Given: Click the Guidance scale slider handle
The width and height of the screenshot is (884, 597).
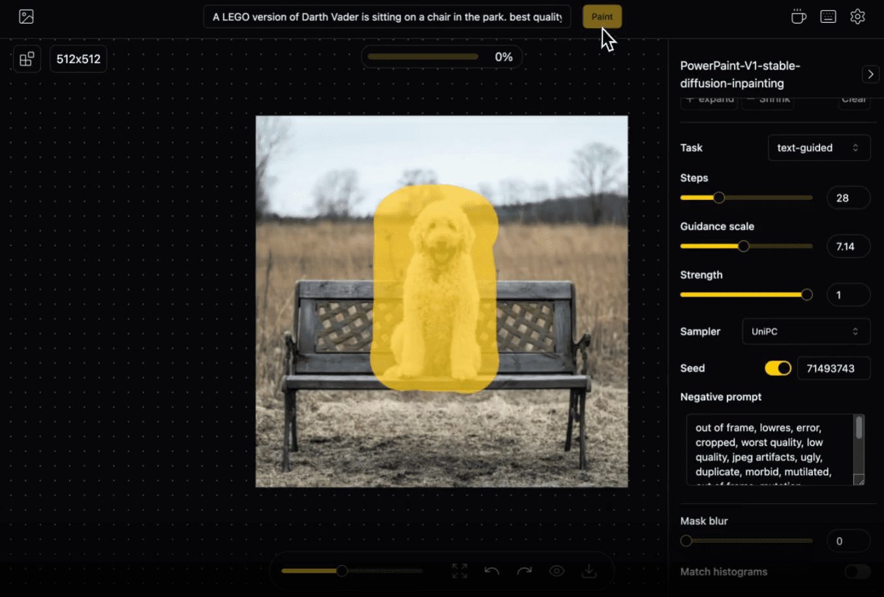Looking at the screenshot, I should pos(743,246).
